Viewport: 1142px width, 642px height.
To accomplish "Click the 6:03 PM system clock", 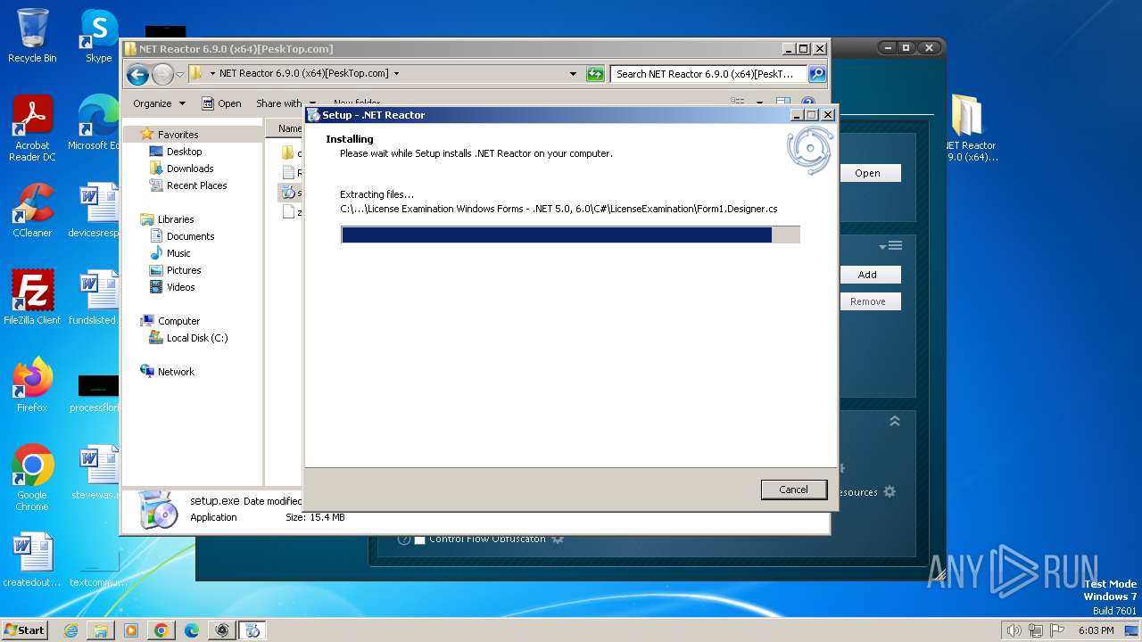I will pyautogui.click(x=1096, y=630).
